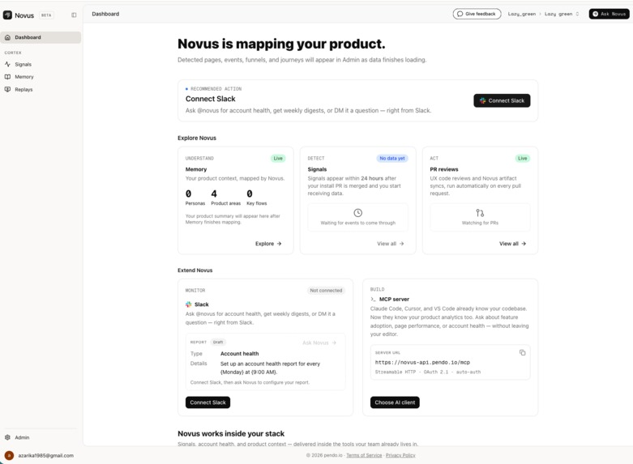
Task: Click the Memory book icon
Action: tap(7, 77)
